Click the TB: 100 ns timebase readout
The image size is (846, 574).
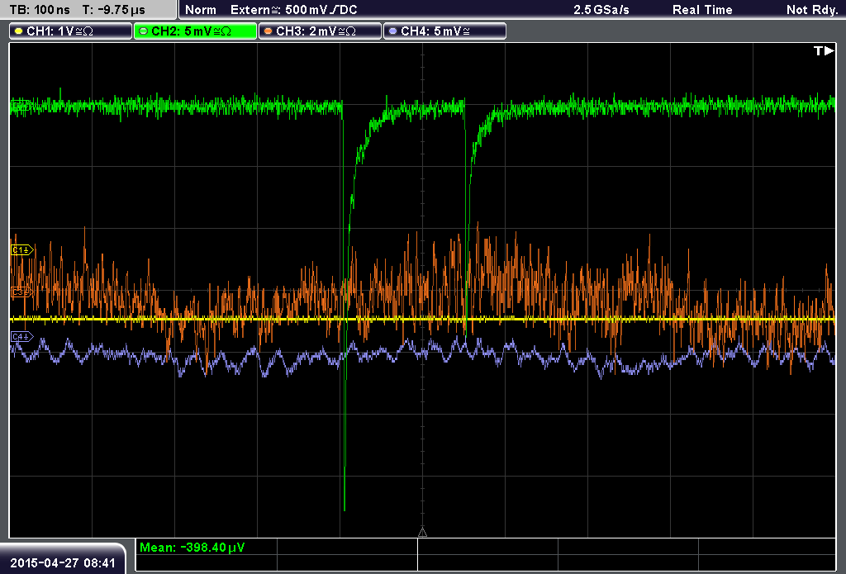pyautogui.click(x=40, y=10)
